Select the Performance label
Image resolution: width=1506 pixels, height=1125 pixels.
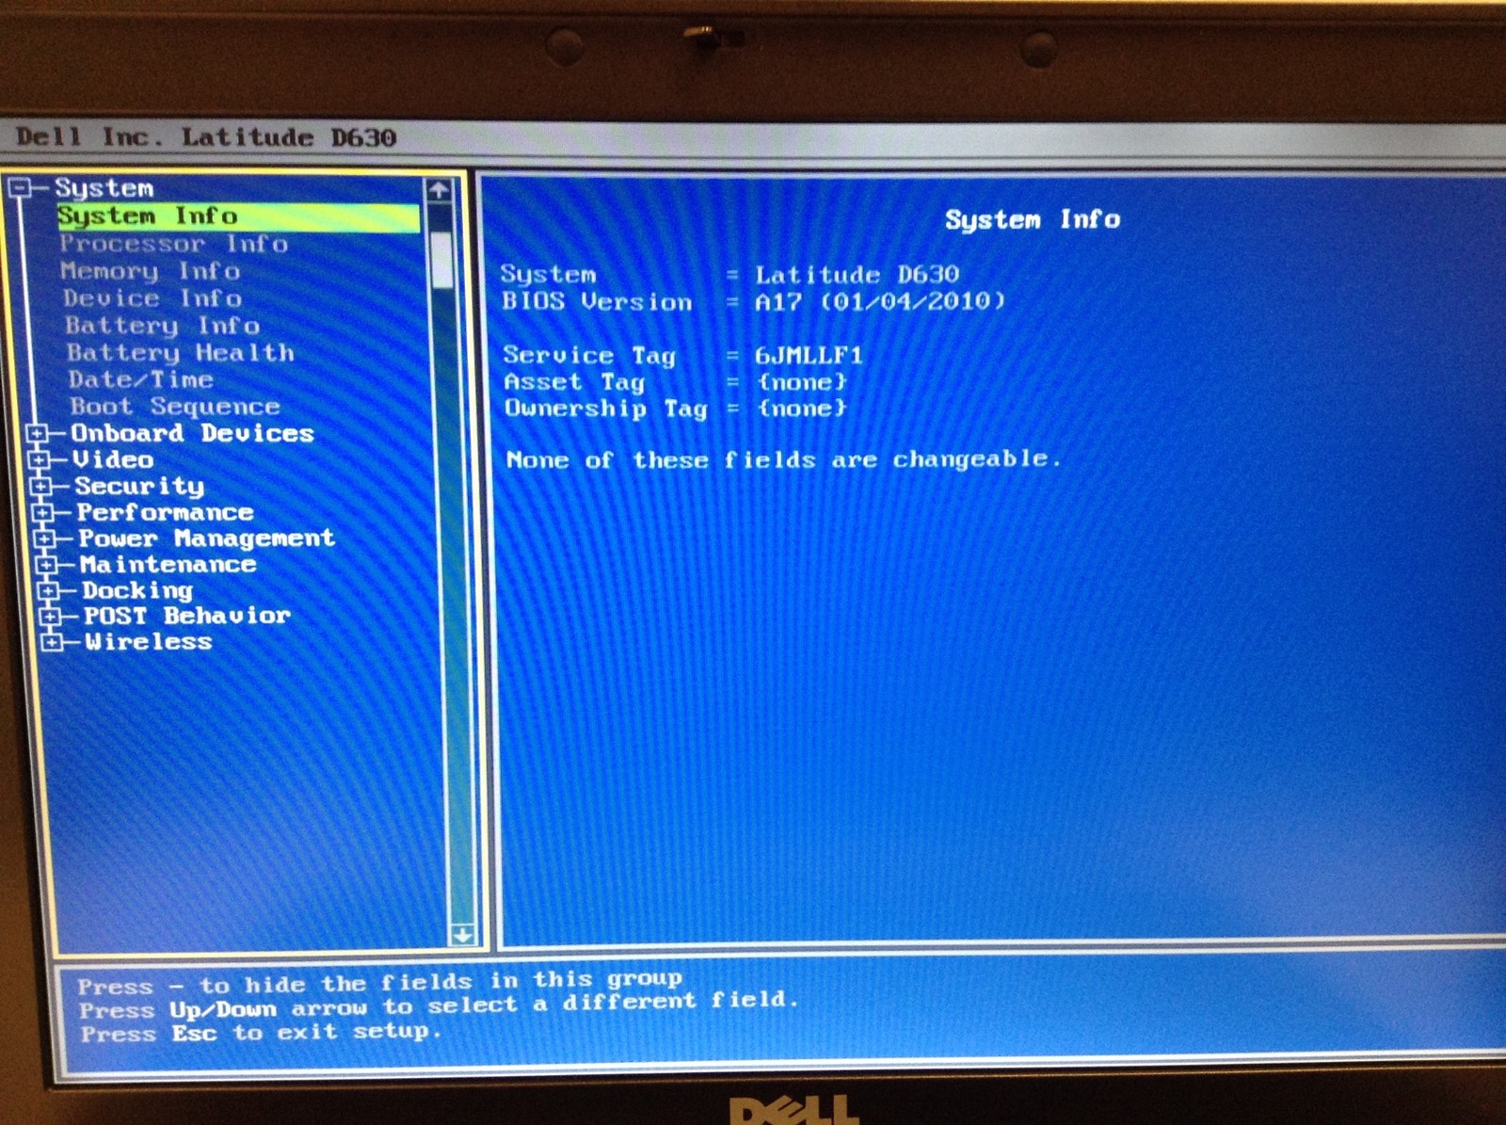(x=166, y=512)
